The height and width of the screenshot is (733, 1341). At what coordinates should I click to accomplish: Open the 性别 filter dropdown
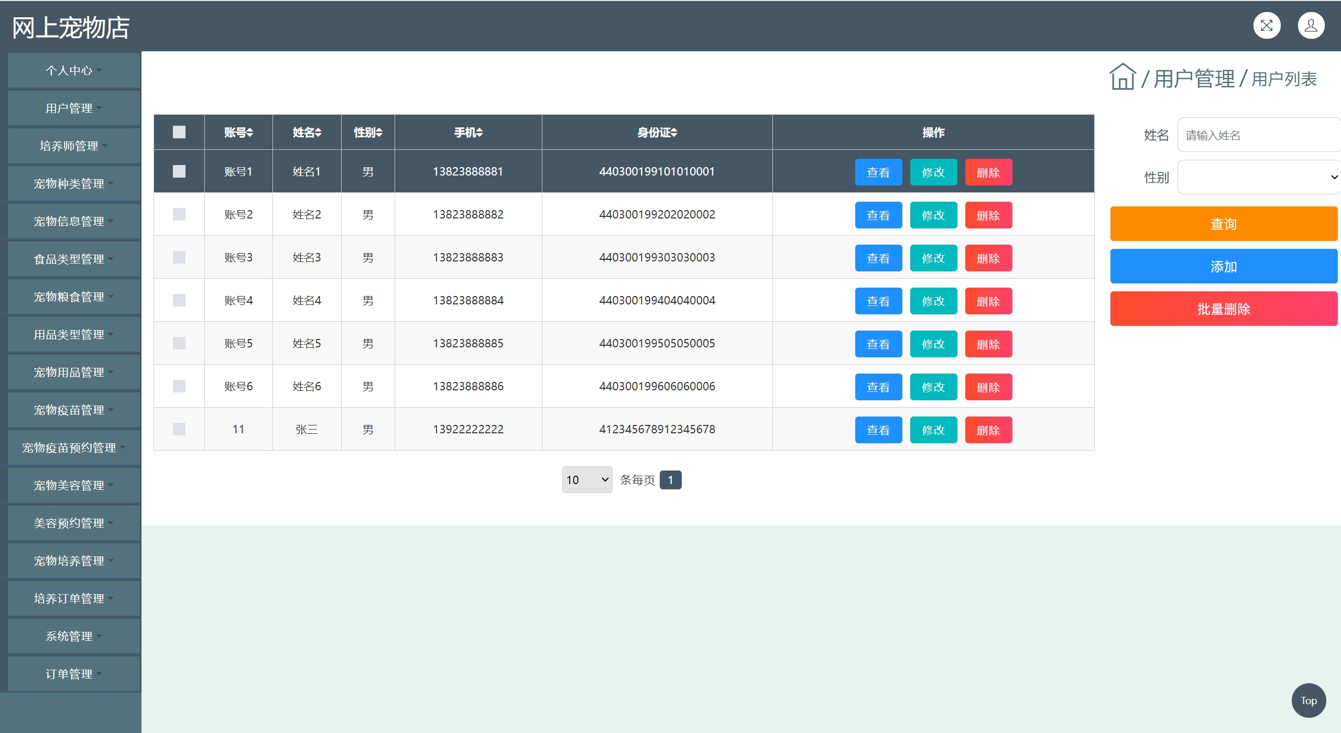(x=1259, y=177)
